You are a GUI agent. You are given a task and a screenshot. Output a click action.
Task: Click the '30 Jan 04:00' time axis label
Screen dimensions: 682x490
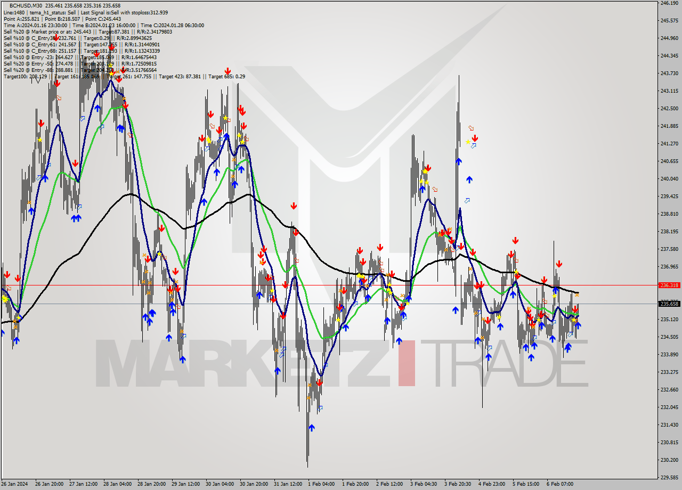pyautogui.click(x=220, y=484)
